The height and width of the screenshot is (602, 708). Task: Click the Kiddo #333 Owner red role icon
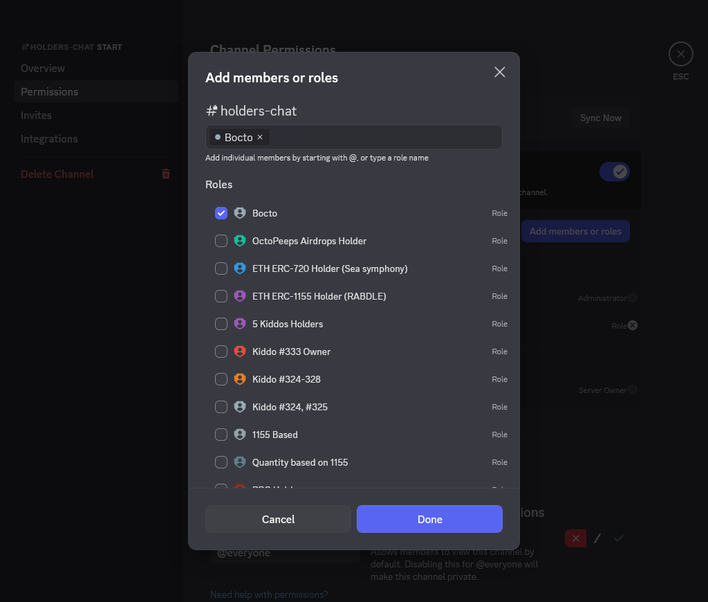(240, 352)
